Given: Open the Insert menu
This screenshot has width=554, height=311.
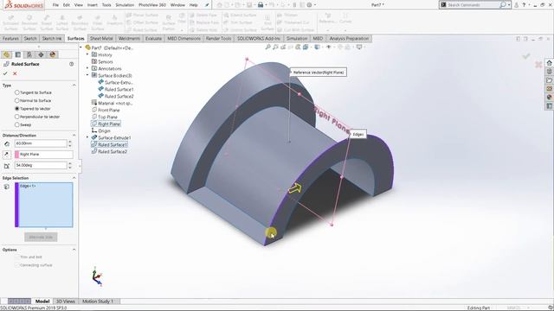Looking at the screenshot, I should pos(93,5).
